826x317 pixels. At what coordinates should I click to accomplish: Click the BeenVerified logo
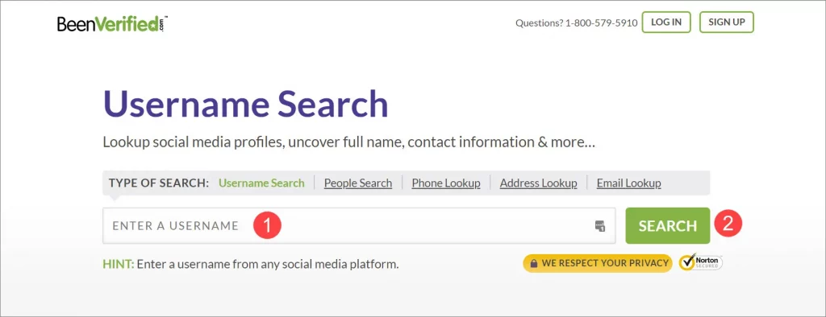(x=112, y=24)
